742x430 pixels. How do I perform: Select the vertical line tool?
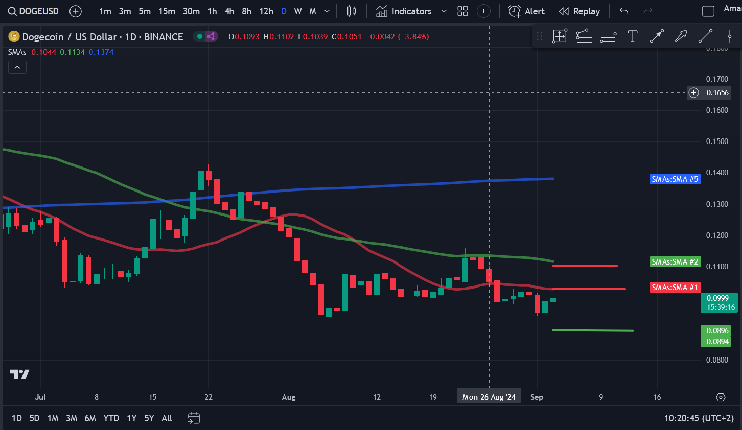pyautogui.click(x=730, y=36)
